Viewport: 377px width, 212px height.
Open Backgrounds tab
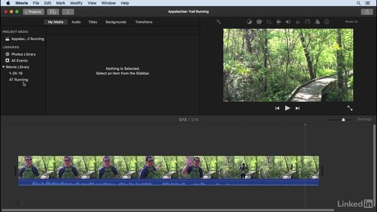tap(116, 22)
